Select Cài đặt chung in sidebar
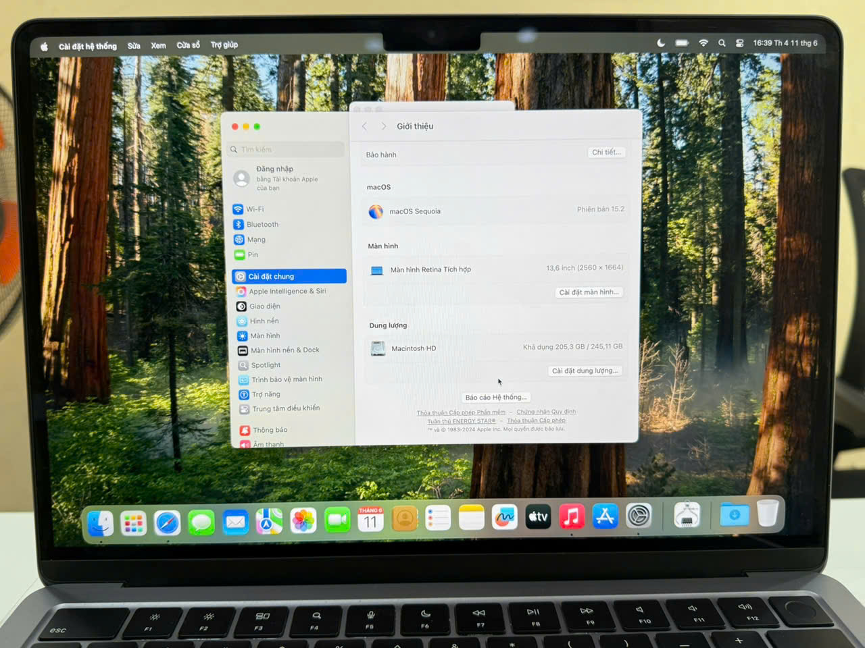The width and height of the screenshot is (865, 648). pyautogui.click(x=289, y=276)
